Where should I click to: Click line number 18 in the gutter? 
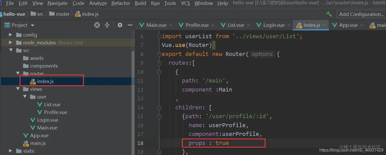tap(140, 143)
